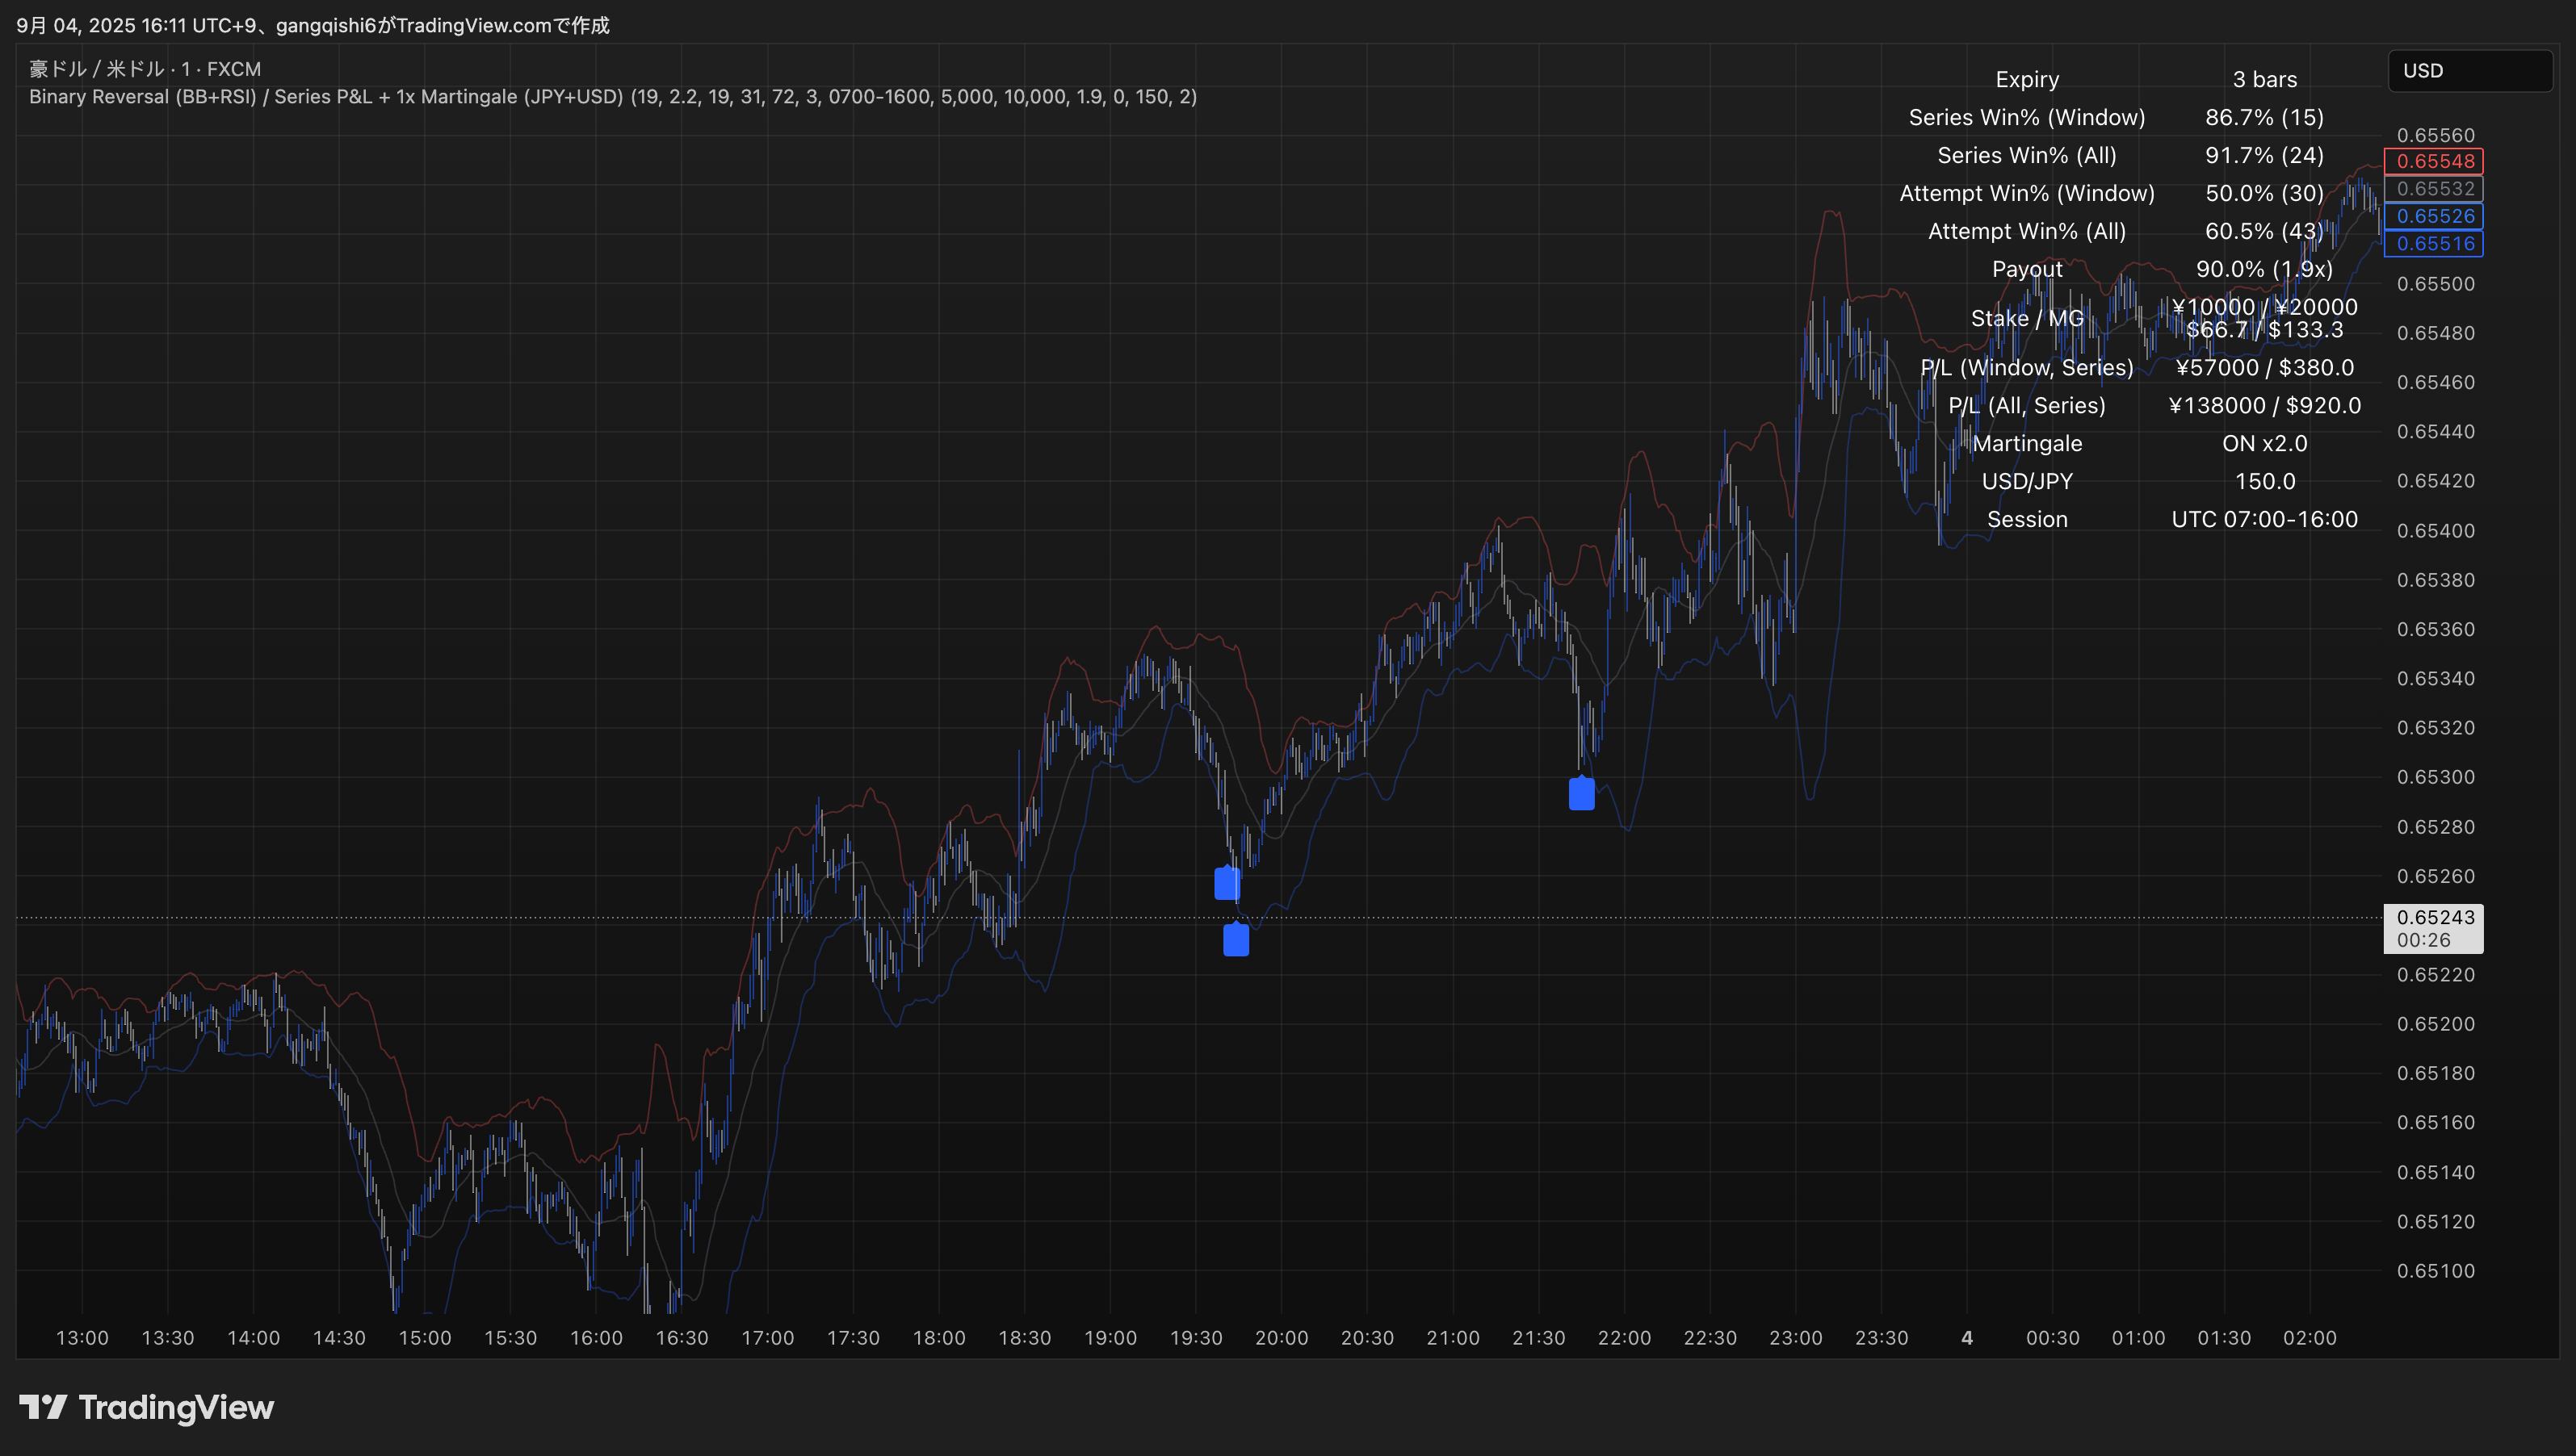This screenshot has width=2576, height=1456.
Task: Click the 0.65400 level on price scale
Action: coord(2435,531)
